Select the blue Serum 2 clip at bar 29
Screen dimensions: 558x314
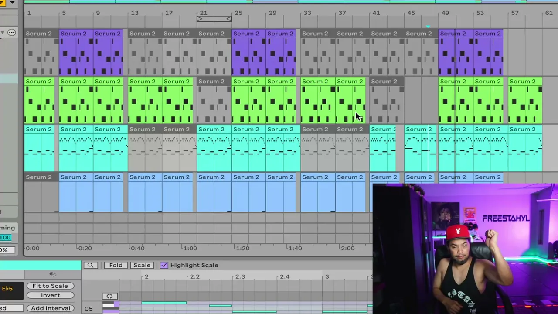coord(281,193)
